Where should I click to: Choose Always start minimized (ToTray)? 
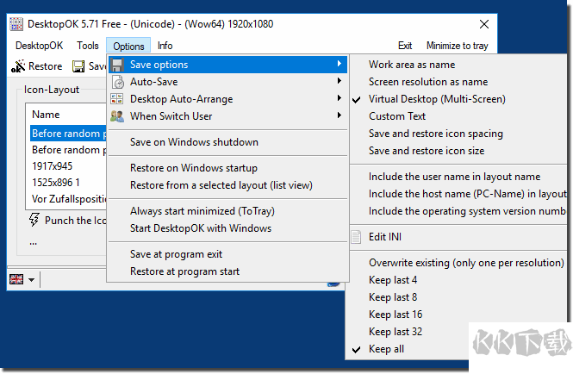[228, 211]
